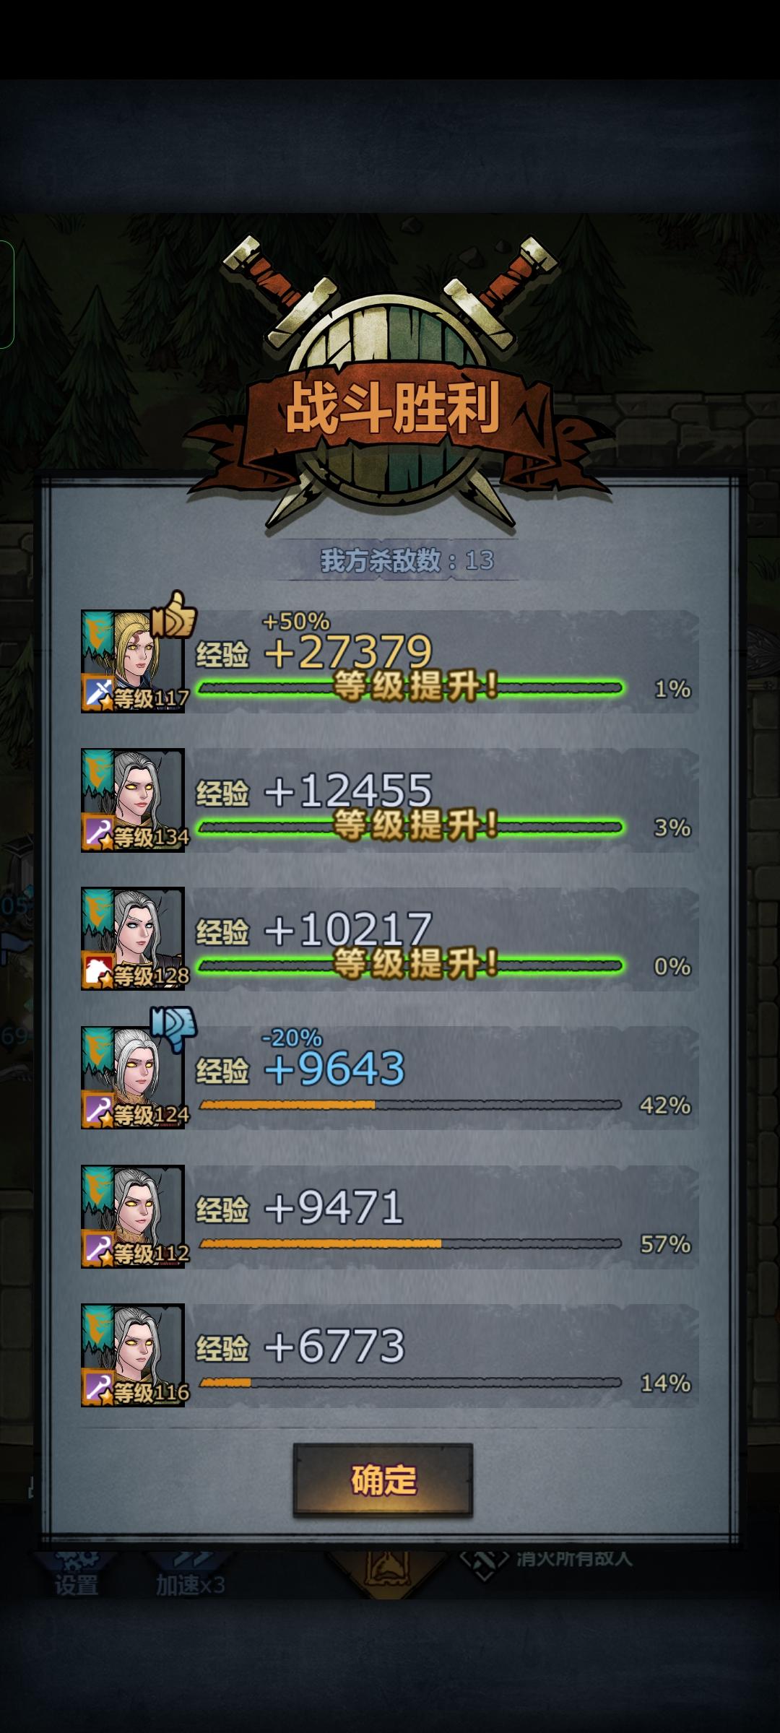Click the 42% experience progress bar
The height and width of the screenshot is (1733, 780).
click(x=410, y=1105)
